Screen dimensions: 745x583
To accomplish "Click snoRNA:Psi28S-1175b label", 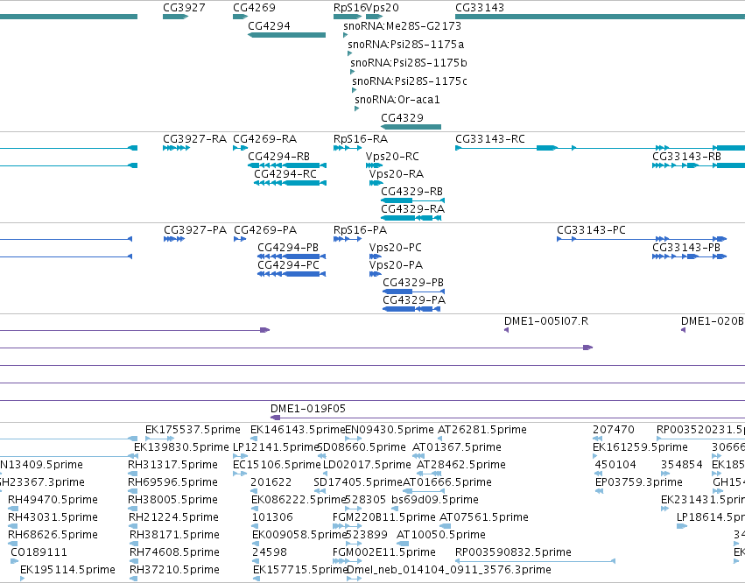I will (409, 63).
